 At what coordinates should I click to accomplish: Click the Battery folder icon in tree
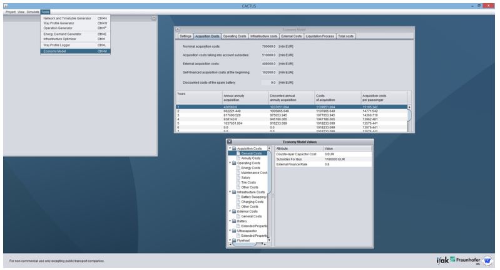coord(235,221)
